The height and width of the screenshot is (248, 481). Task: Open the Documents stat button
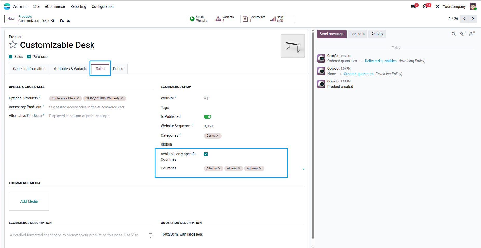point(254,19)
